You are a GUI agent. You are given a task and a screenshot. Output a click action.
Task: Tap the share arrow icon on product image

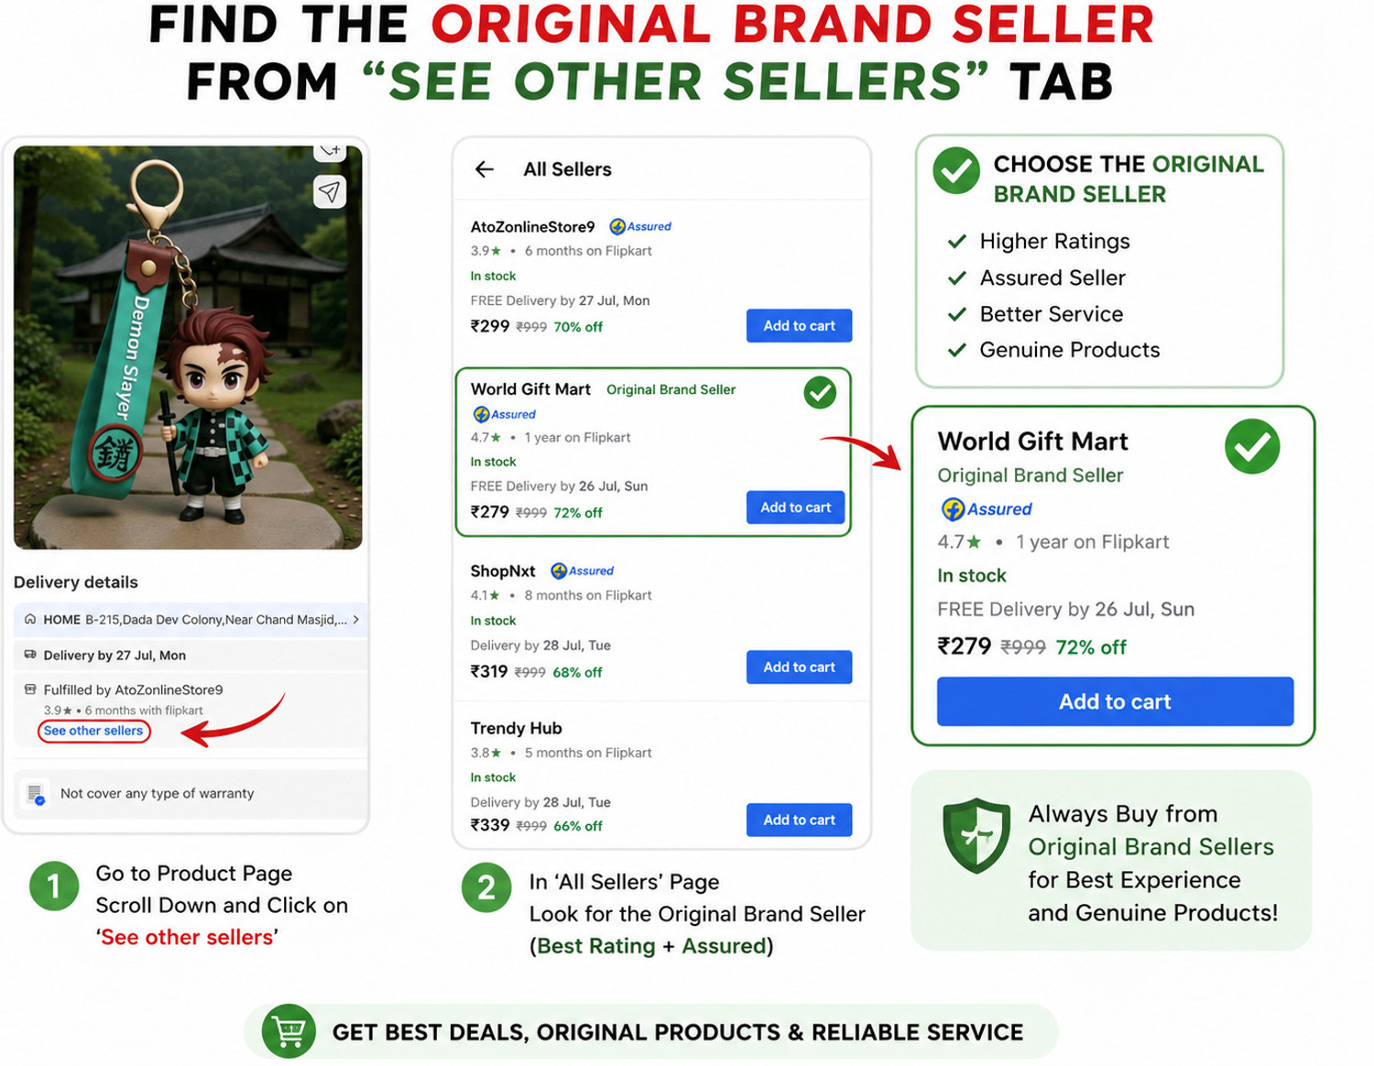[330, 191]
